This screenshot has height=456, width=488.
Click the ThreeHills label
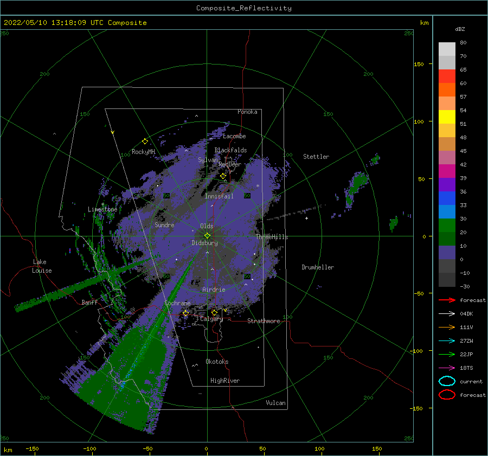(272, 237)
